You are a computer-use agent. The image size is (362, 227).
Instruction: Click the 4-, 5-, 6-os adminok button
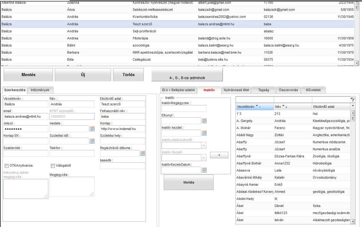187,75
